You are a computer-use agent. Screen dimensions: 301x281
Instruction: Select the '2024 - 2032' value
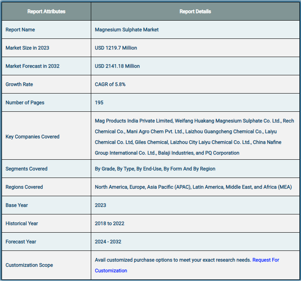point(108,242)
